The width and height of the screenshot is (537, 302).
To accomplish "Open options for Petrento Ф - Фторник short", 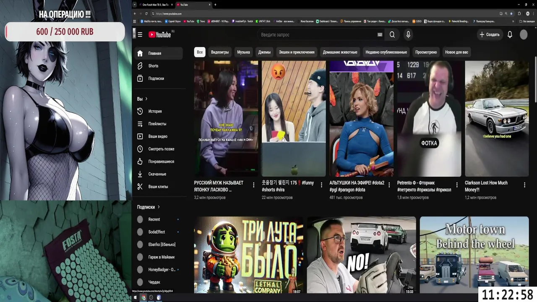I will (x=457, y=185).
